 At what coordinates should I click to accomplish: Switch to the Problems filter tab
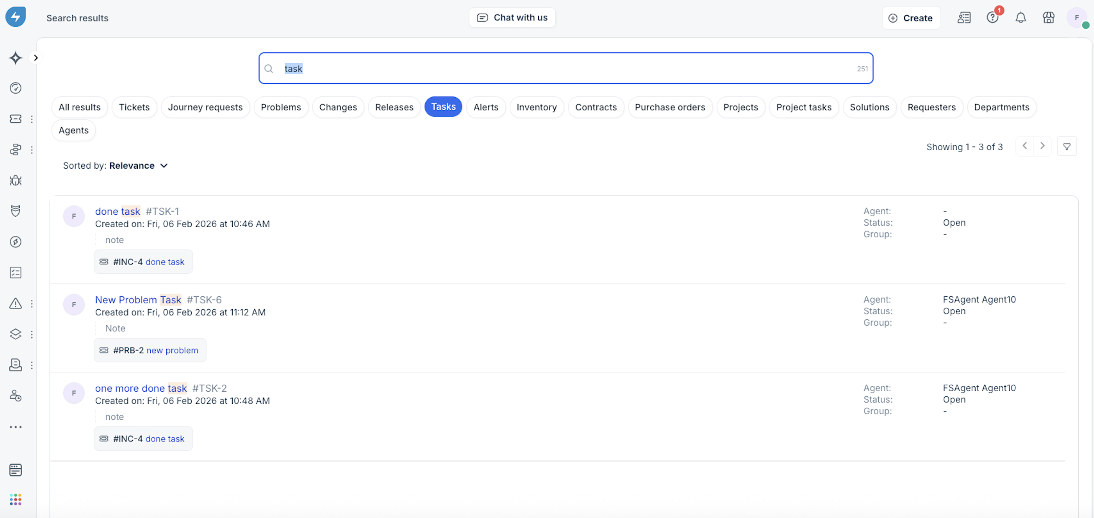pos(281,107)
